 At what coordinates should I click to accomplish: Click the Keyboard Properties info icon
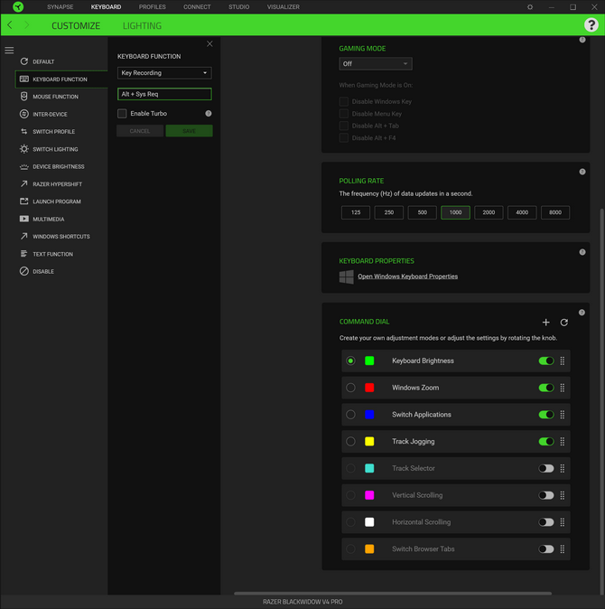point(582,252)
